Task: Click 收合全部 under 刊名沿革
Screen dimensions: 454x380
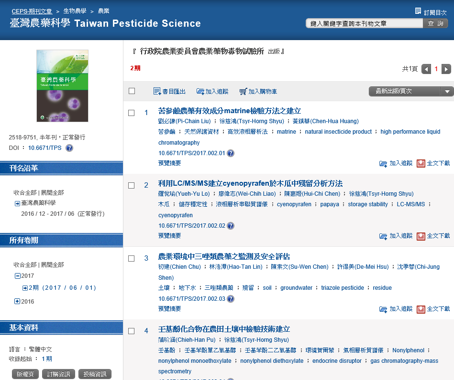Action: pos(25,193)
